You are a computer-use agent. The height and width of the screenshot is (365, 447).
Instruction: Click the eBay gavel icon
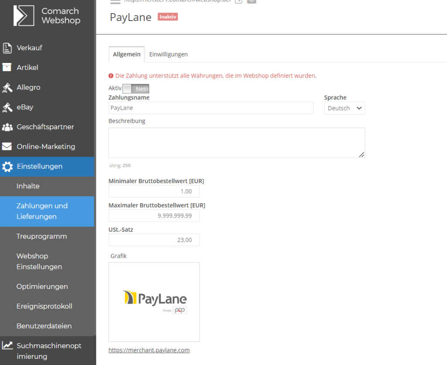(x=7, y=107)
